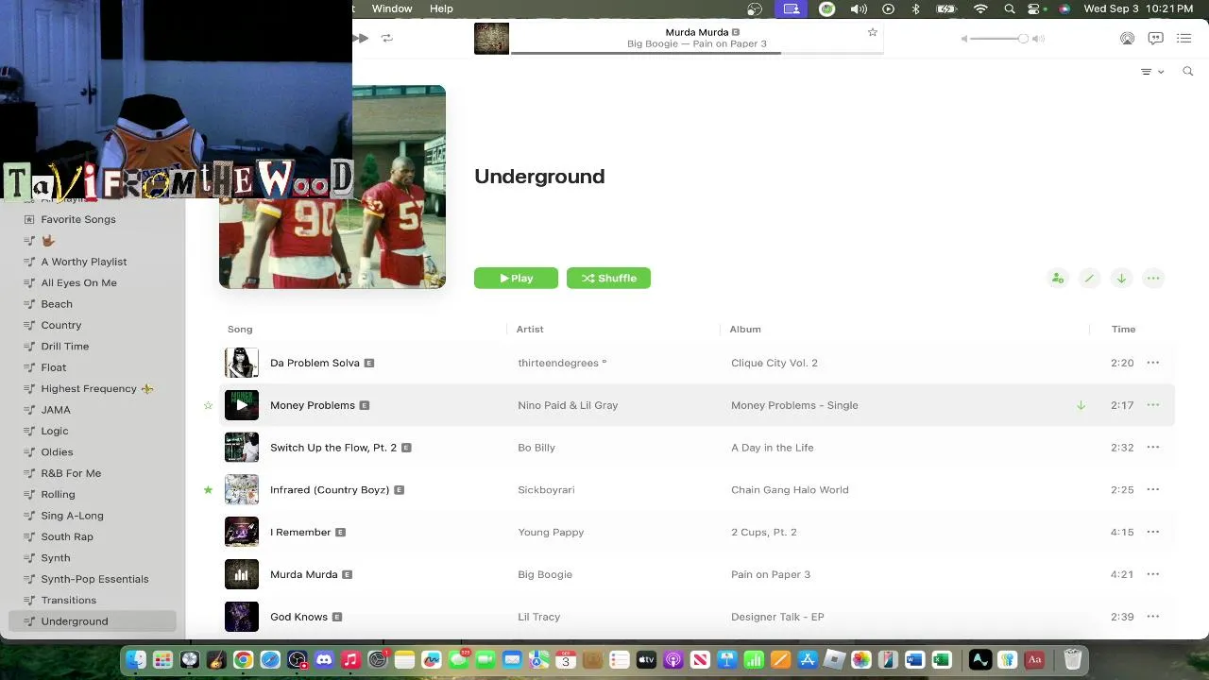Open the Window menu
This screenshot has width=1209, height=680.
(392, 8)
